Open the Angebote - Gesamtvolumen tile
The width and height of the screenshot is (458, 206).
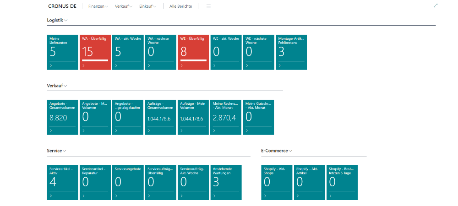pos(62,117)
